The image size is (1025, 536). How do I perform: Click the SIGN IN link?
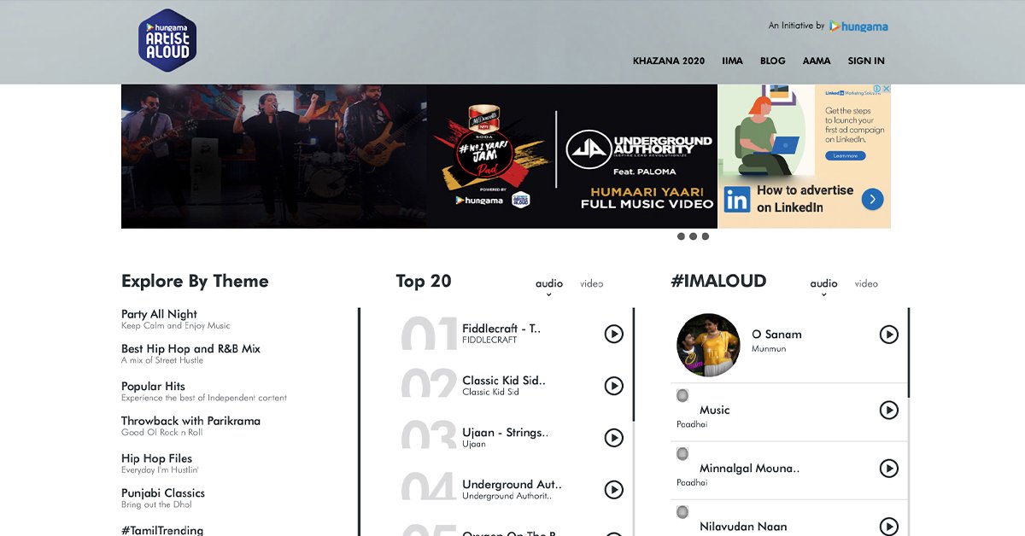tap(866, 61)
